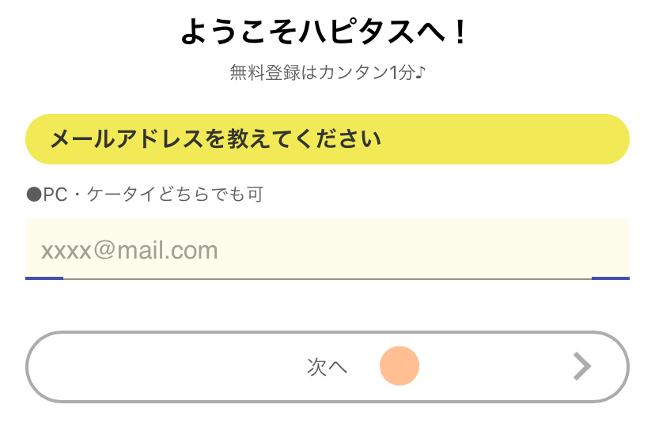655x431 pixels.
Task: Click the chevron arrow on the 次へ button
Action: click(582, 366)
